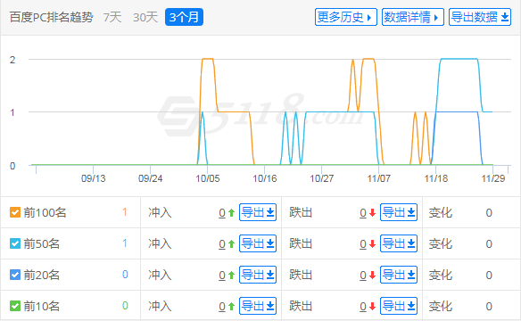Open the 跌出 count link in 前50名 row

[x=363, y=244]
